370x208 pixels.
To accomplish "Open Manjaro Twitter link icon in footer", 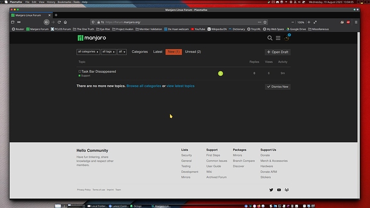I will [x=271, y=190].
